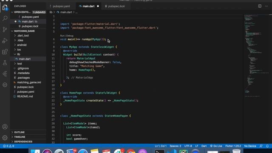Open the Search view in activity bar
This screenshot has height=153, width=272.
point(5,18)
